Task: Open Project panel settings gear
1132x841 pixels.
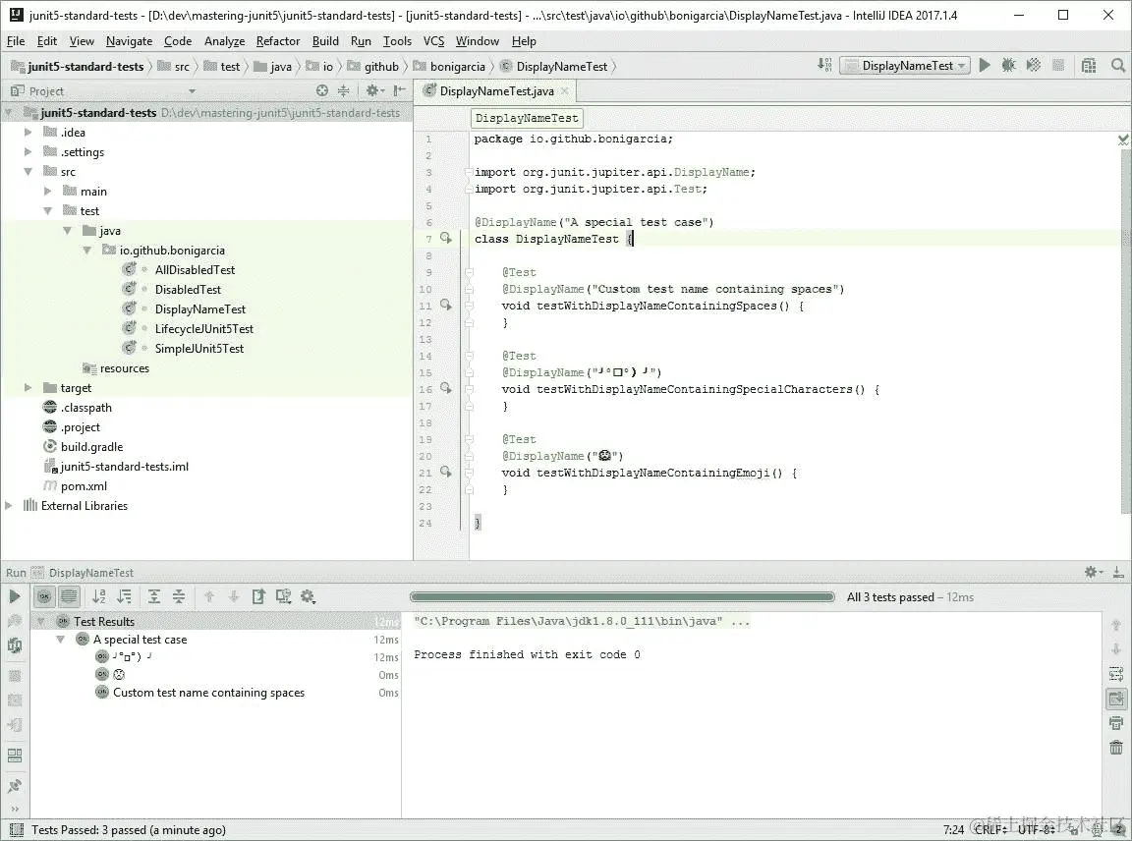Action: (374, 91)
